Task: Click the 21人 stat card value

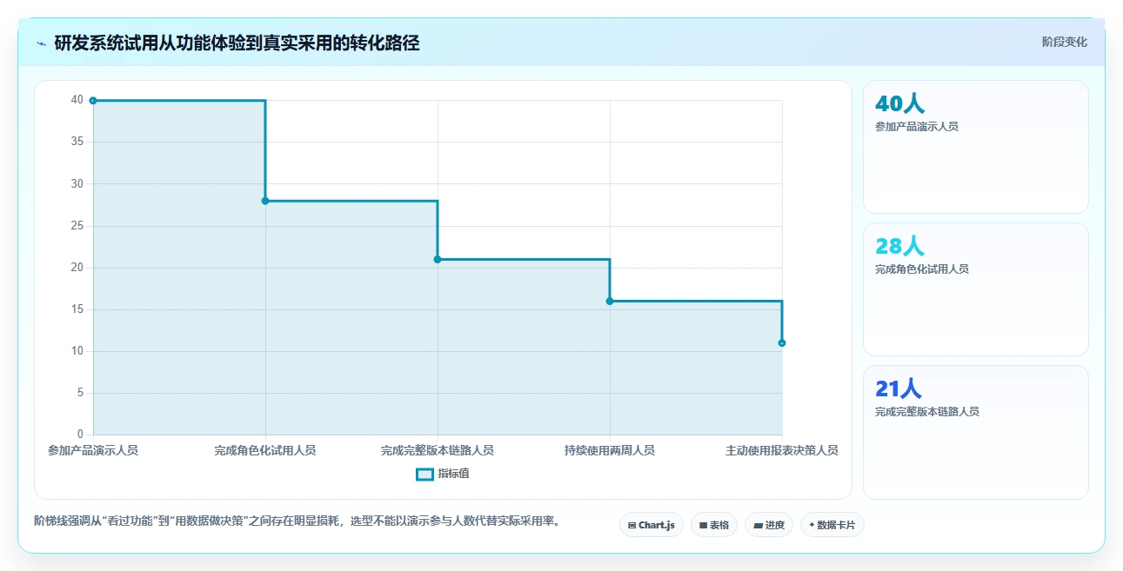Action: 898,388
